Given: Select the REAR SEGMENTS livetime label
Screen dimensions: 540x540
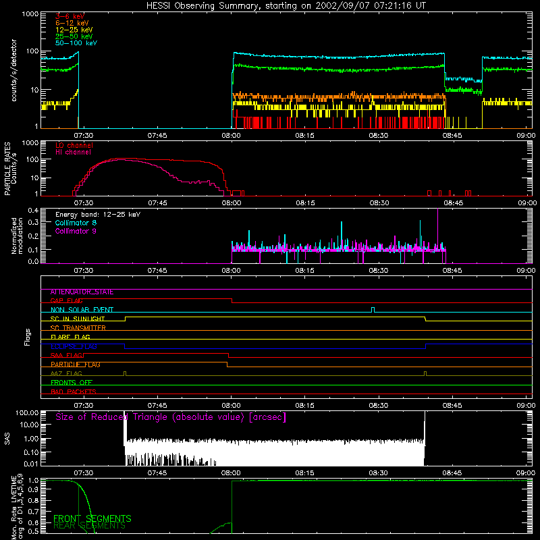Looking at the screenshot, I should 90,526.
